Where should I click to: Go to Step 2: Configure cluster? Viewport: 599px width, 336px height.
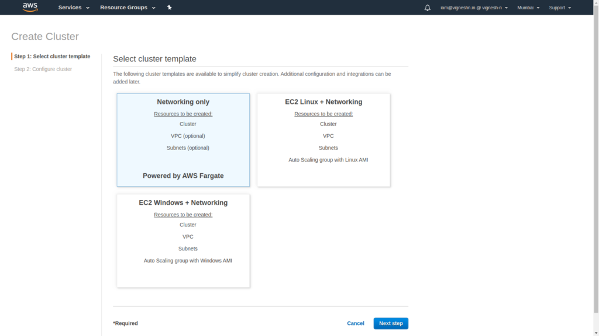tap(43, 69)
